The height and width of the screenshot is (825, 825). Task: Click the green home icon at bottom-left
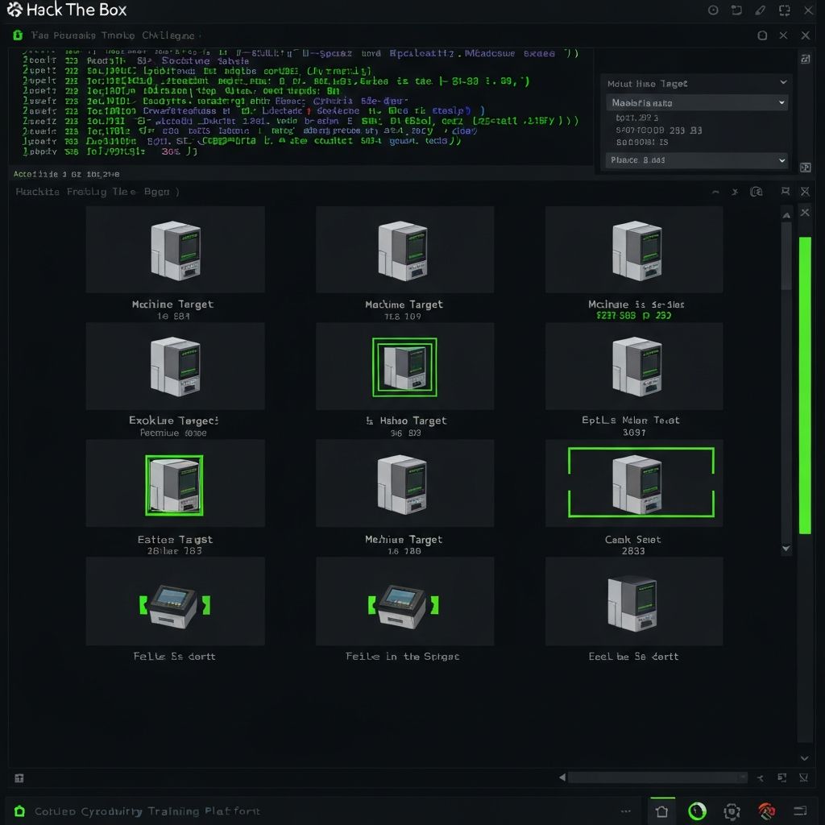tap(19, 811)
